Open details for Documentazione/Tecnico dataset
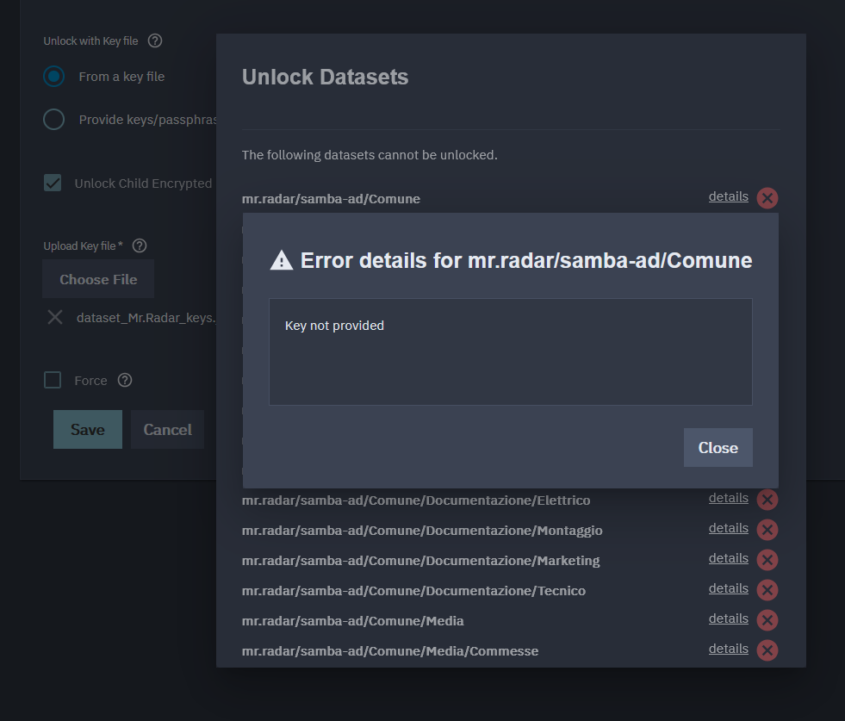845x721 pixels. 728,588
